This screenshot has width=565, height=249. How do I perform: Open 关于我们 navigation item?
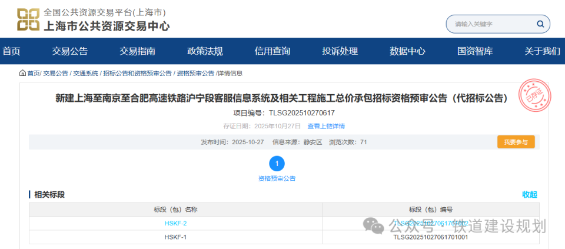click(x=542, y=51)
